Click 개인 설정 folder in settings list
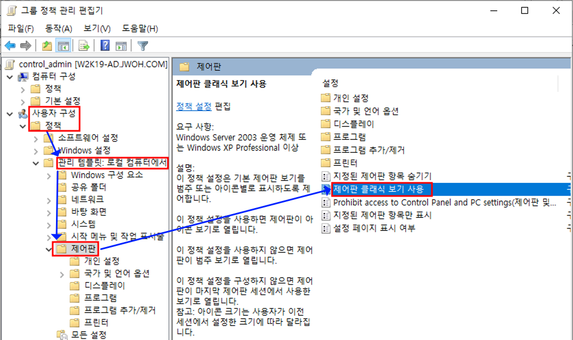The height and width of the screenshot is (340, 573). 351,98
